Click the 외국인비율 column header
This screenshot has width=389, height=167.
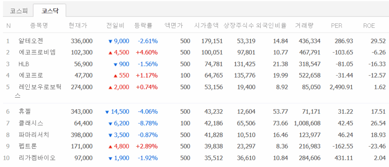pyautogui.click(x=271, y=25)
